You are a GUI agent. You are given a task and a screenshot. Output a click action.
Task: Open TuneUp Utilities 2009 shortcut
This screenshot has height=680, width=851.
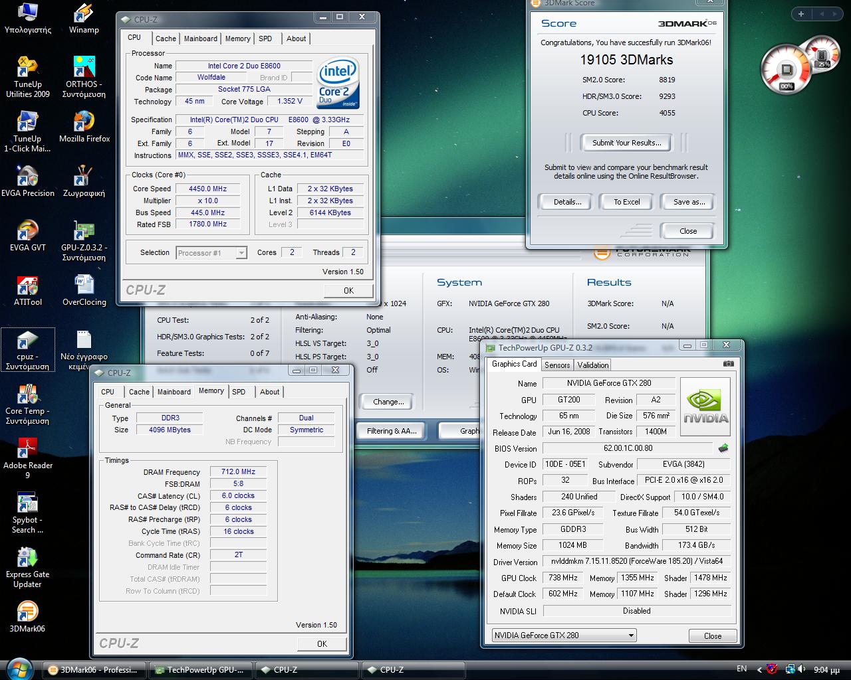27,78
